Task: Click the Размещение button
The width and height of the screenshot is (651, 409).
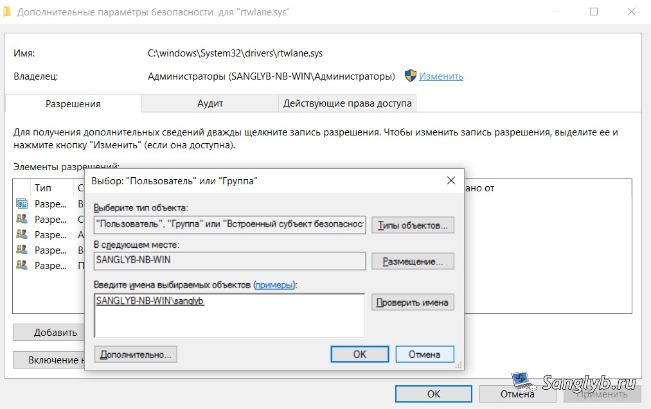Action: [413, 261]
